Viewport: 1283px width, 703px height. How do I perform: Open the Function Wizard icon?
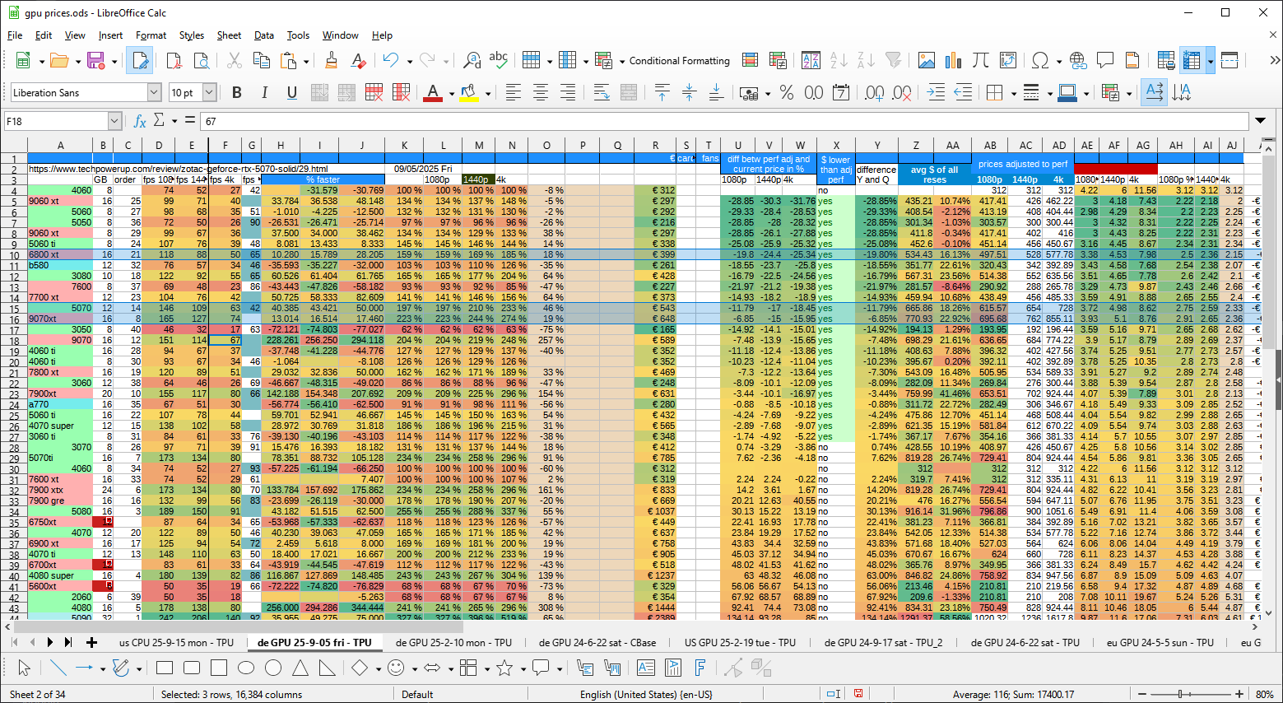(139, 121)
